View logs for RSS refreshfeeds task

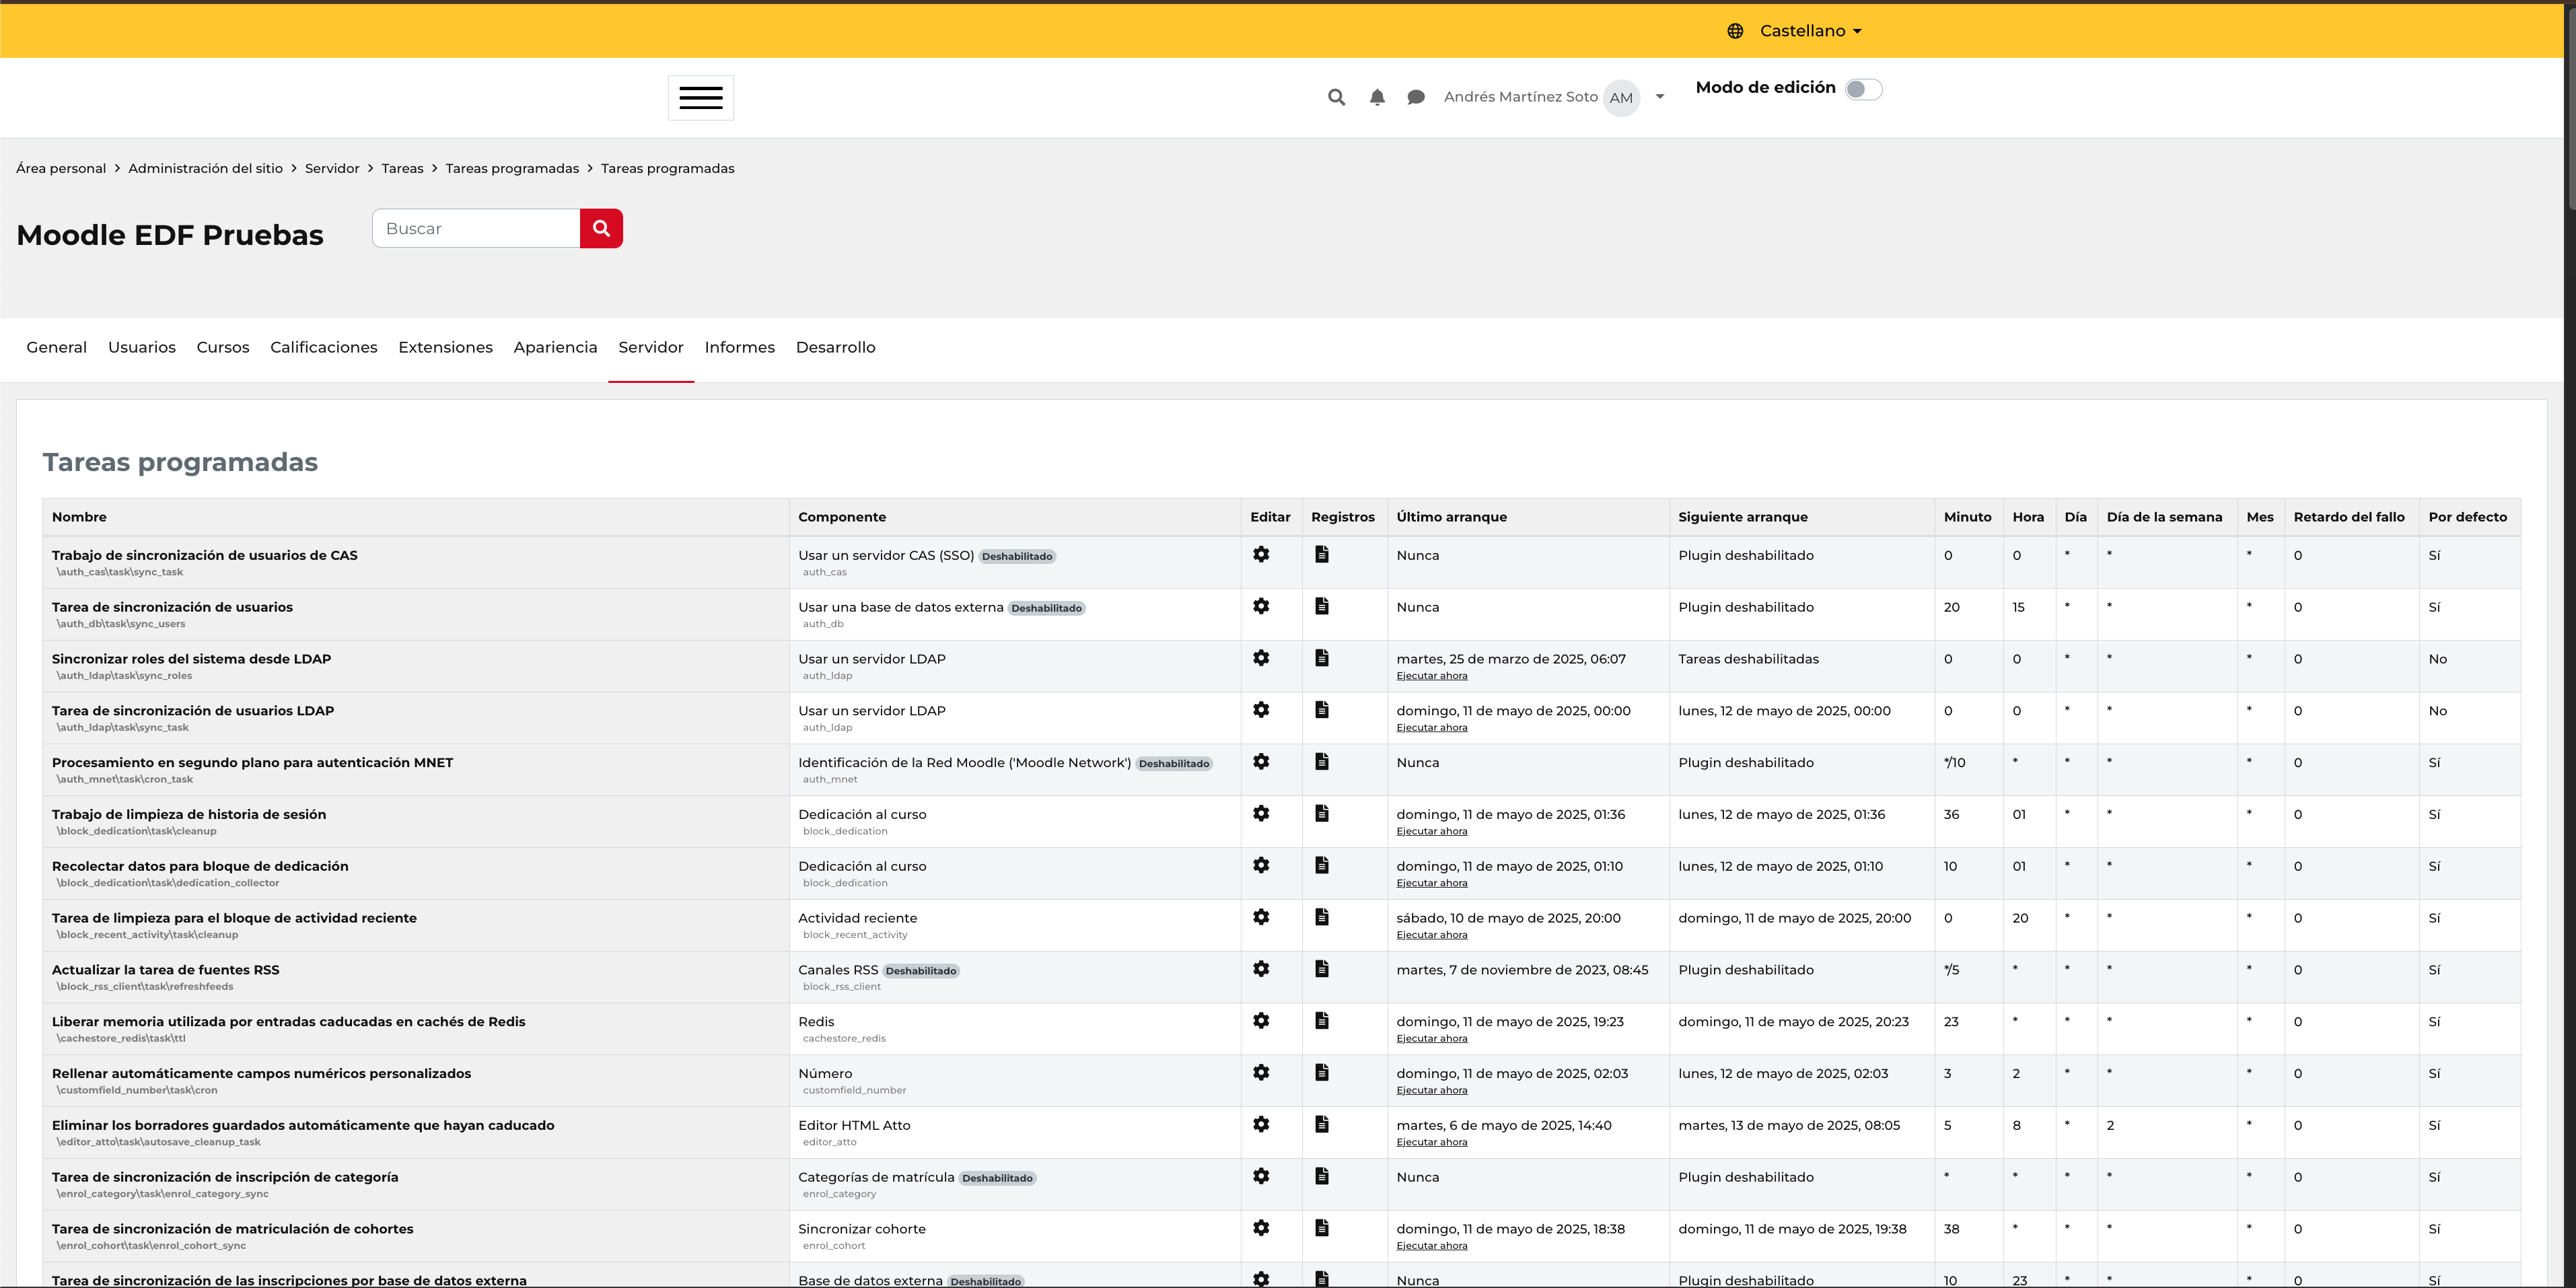point(1321,969)
